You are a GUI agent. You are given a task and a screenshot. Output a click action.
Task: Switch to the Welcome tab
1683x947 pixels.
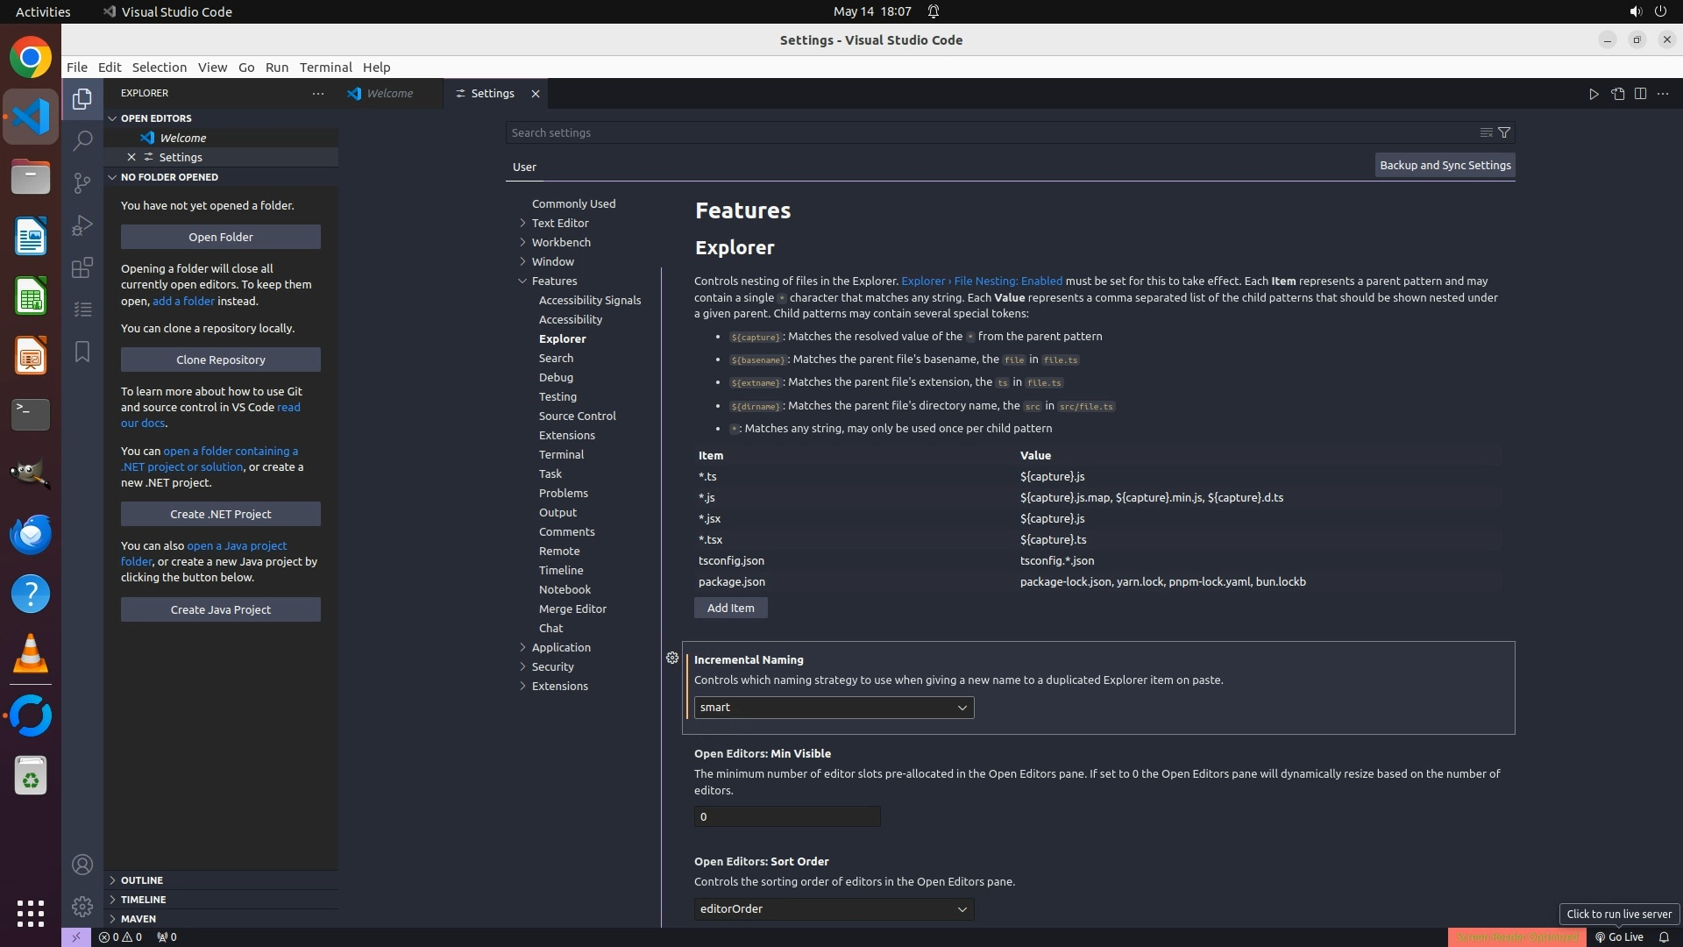click(x=389, y=94)
